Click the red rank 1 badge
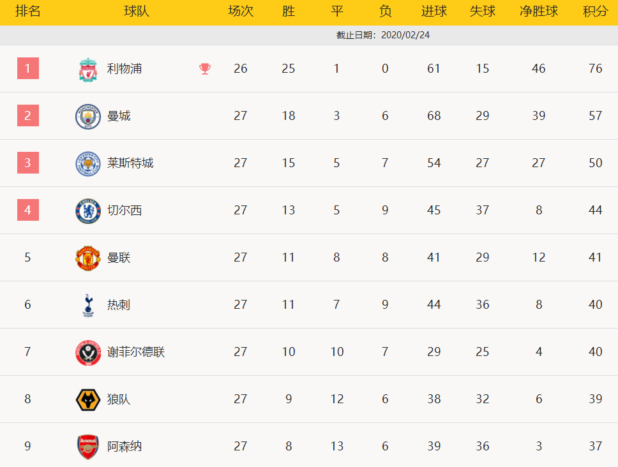 tap(28, 68)
